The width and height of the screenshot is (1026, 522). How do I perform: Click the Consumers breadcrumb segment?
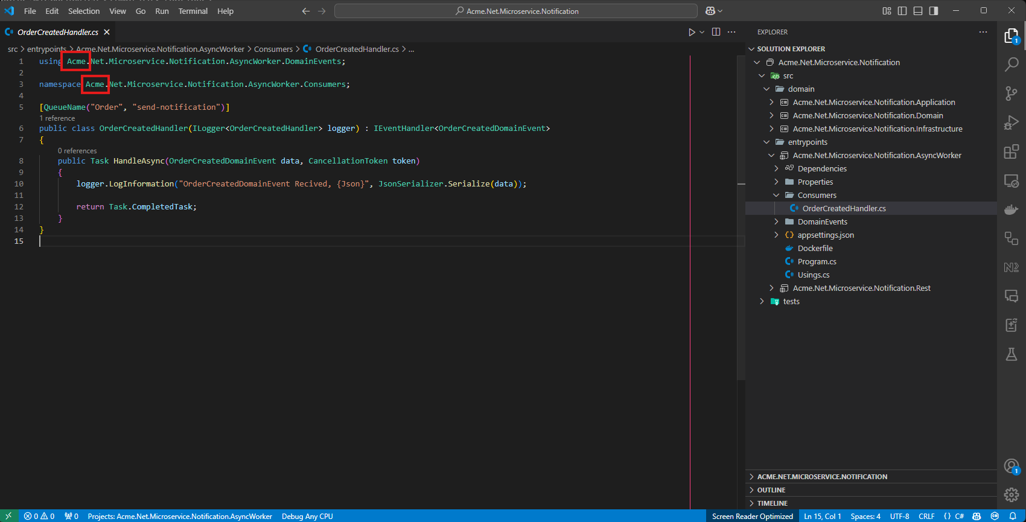pyautogui.click(x=273, y=49)
